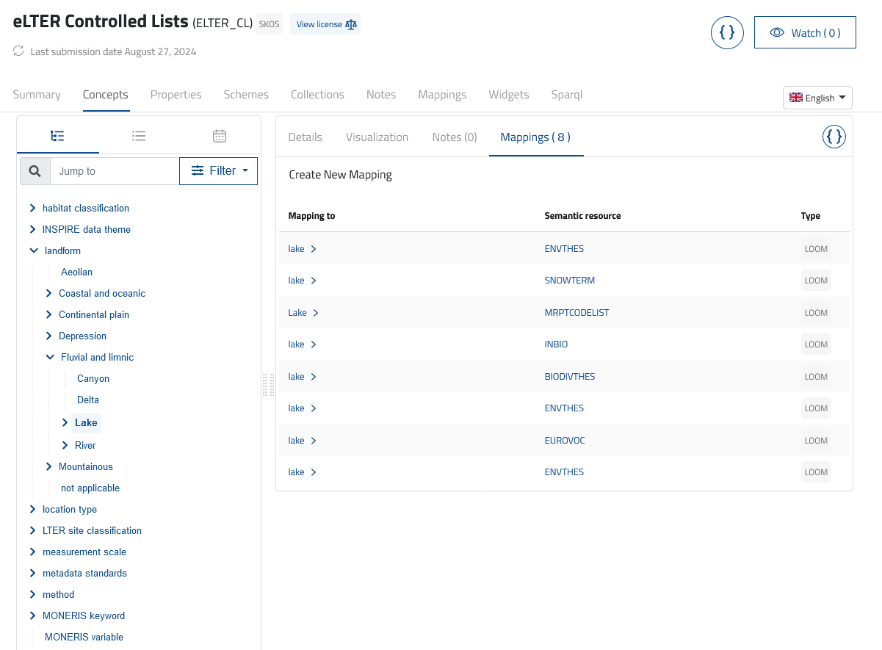Open the Schemes tab
This screenshot has height=650, width=882.
click(x=246, y=94)
